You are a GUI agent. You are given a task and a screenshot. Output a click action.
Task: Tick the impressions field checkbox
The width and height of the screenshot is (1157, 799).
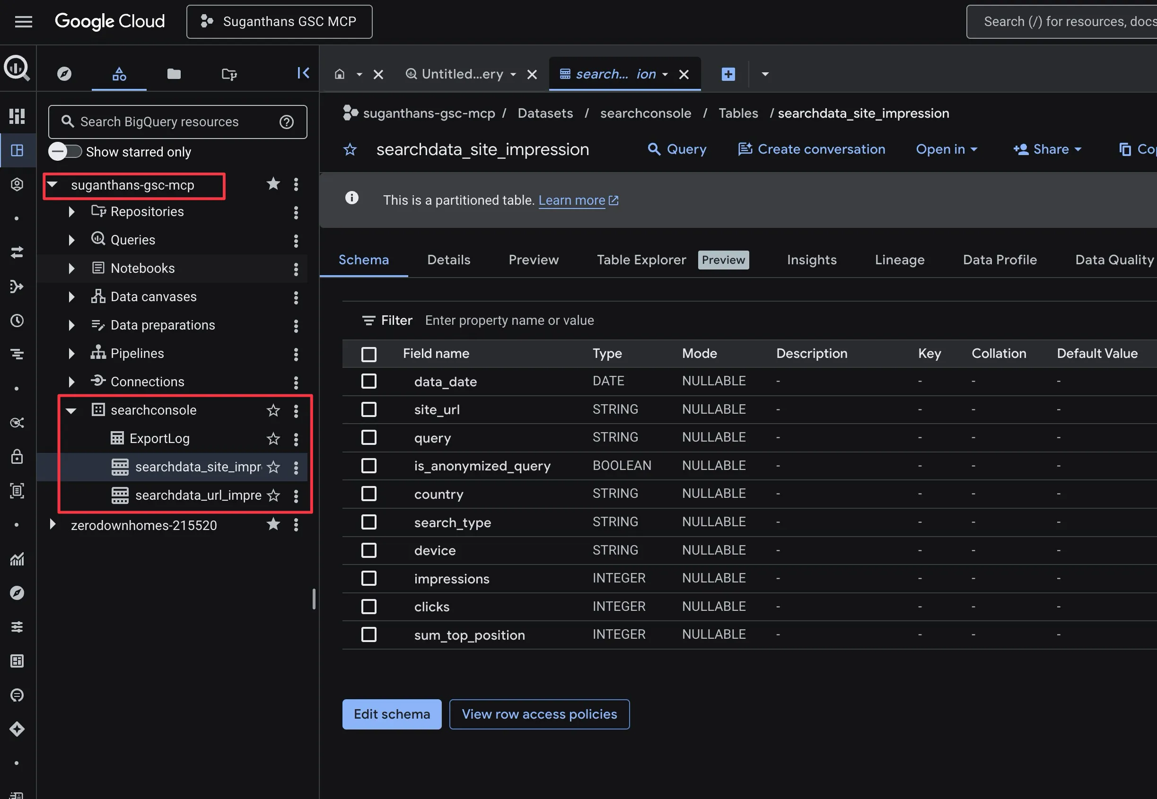(x=368, y=578)
